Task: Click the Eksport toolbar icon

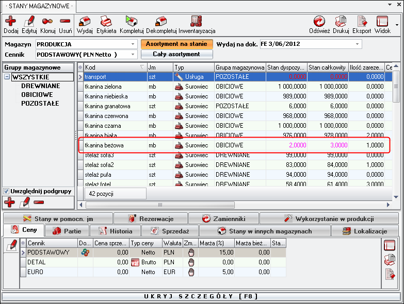Action: coord(362,21)
